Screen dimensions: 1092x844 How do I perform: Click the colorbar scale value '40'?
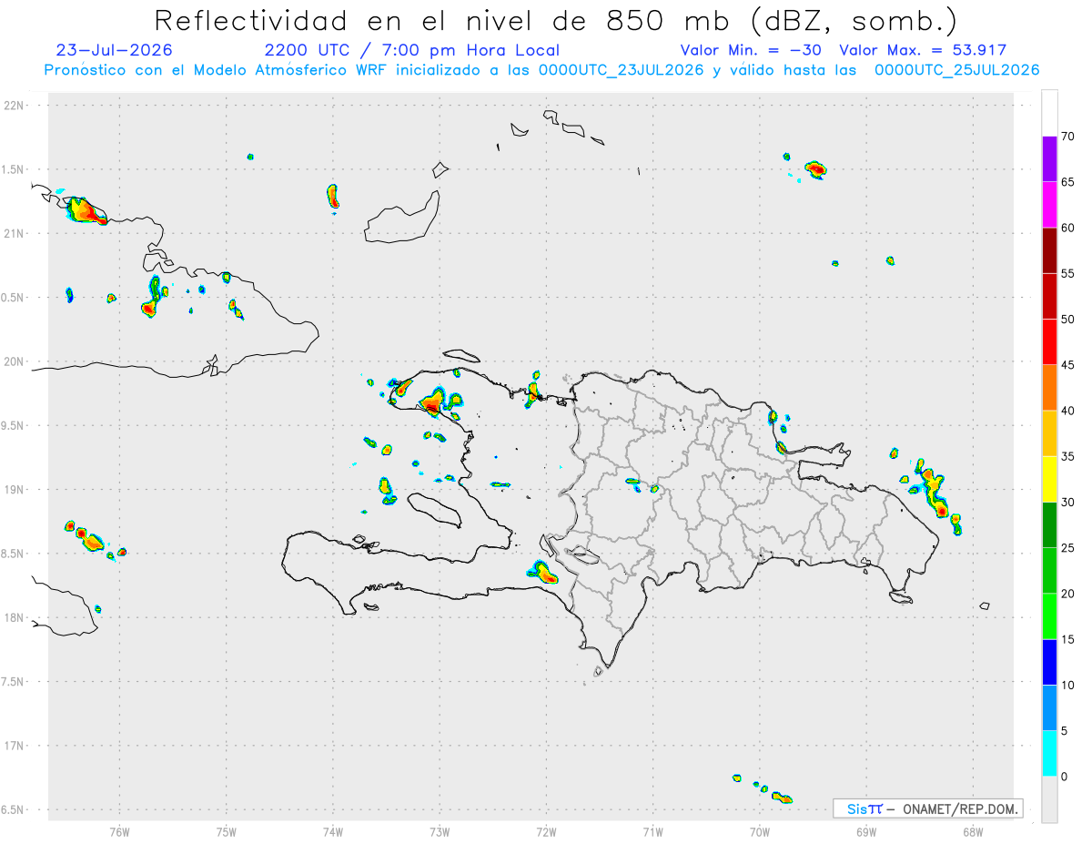pos(1067,411)
